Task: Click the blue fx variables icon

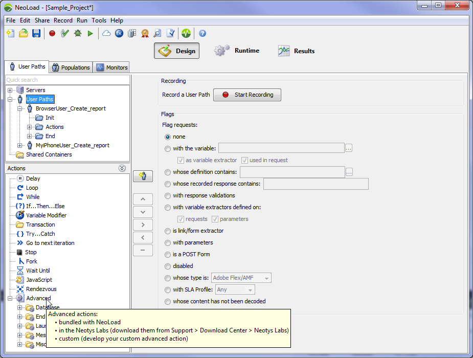Action: point(119,33)
